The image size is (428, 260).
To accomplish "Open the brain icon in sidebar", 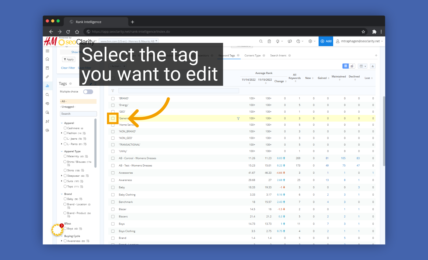I will click(47, 103).
